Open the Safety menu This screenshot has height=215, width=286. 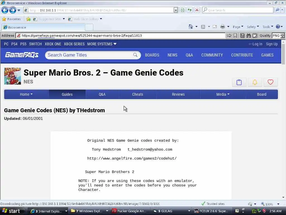pos(252,27)
